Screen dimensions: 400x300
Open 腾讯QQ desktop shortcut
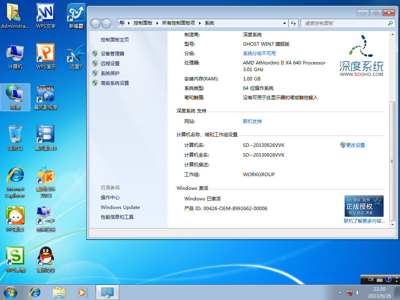46,259
